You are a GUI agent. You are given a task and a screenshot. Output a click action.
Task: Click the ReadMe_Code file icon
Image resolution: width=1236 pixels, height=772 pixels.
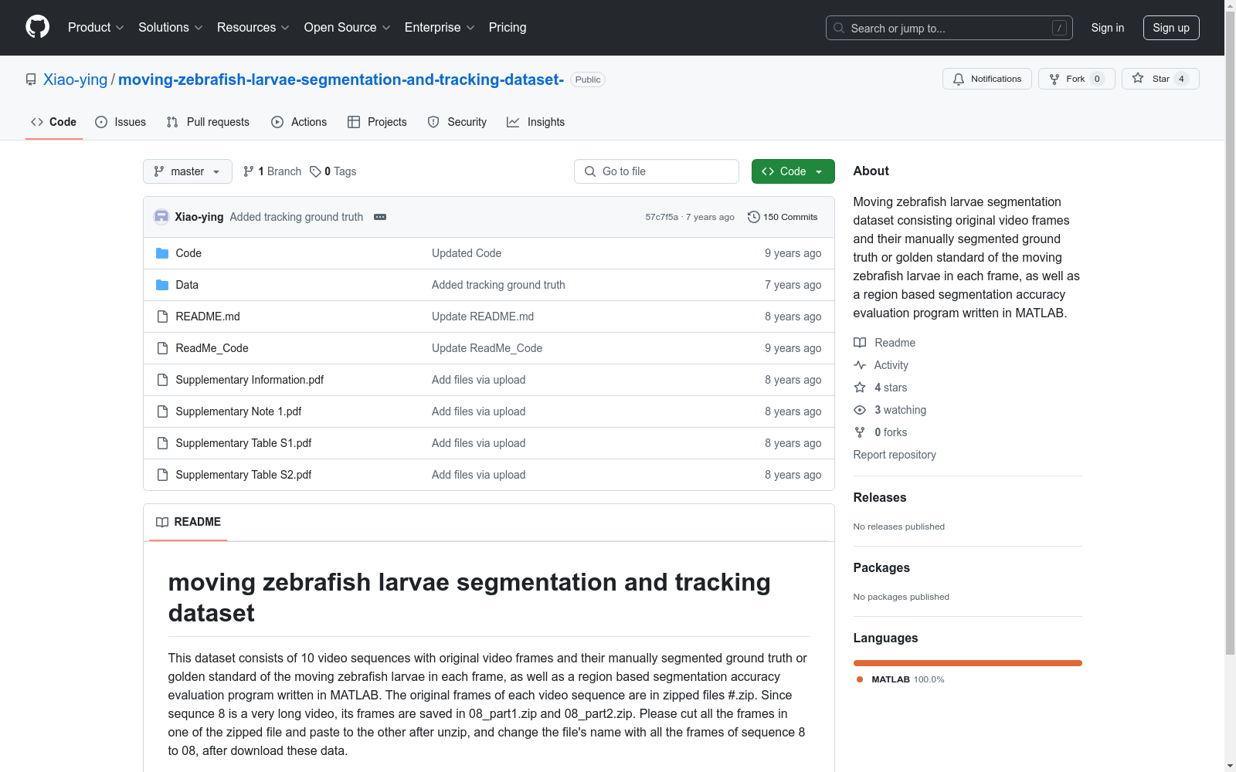pyautogui.click(x=162, y=348)
